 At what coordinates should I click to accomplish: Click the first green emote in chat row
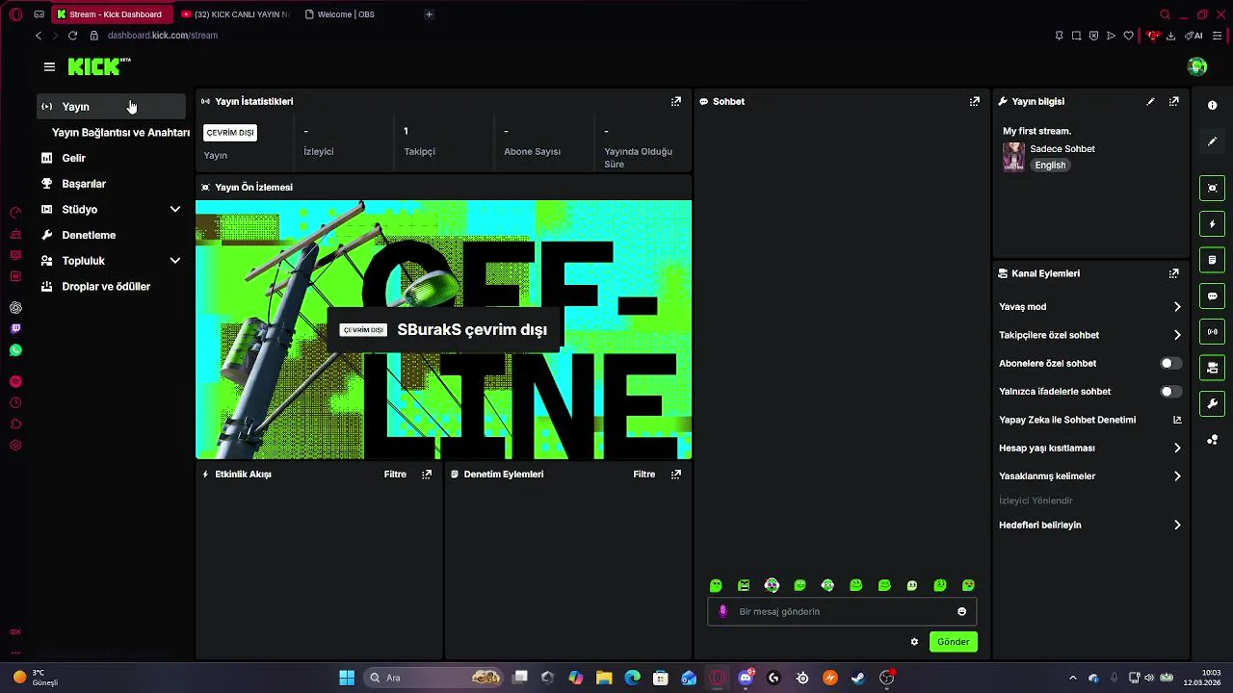[716, 585]
